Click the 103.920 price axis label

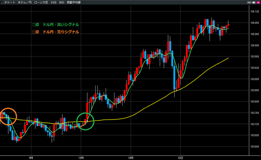pyautogui.click(x=255, y=68)
